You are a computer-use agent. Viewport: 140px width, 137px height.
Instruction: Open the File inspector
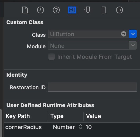click(x=25, y=10)
